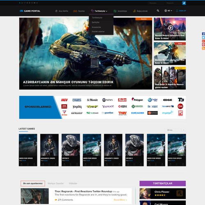Open the Media-tagged Bandai Namco thumbnail

tap(170, 54)
